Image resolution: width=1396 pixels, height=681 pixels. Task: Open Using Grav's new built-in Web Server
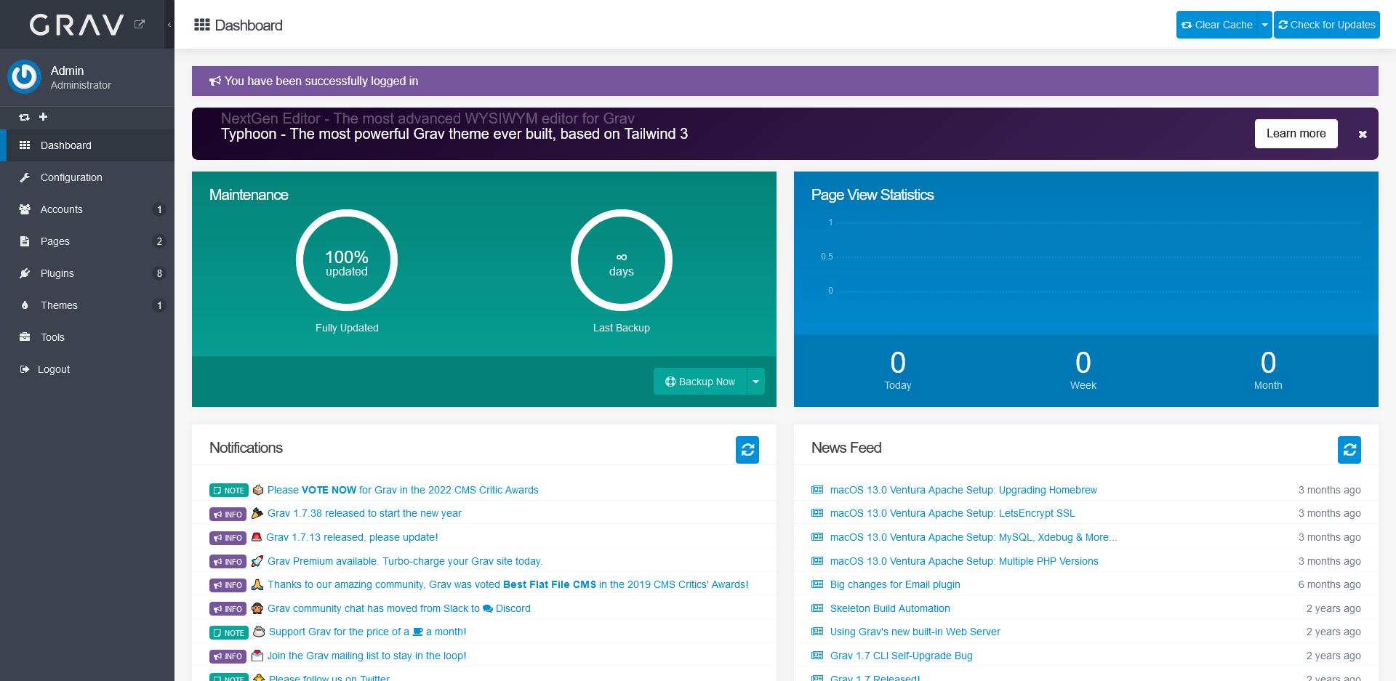coord(915,632)
